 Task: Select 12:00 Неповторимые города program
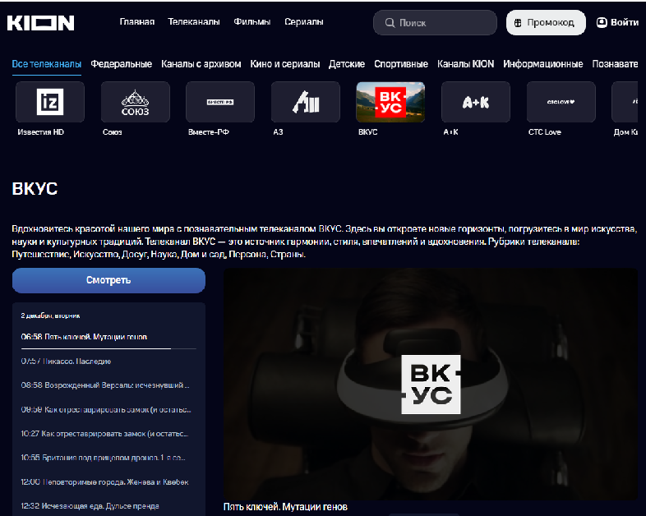click(104, 481)
